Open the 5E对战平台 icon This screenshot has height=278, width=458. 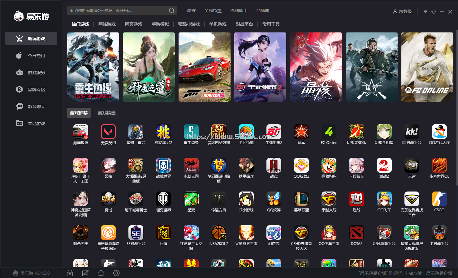136,233
